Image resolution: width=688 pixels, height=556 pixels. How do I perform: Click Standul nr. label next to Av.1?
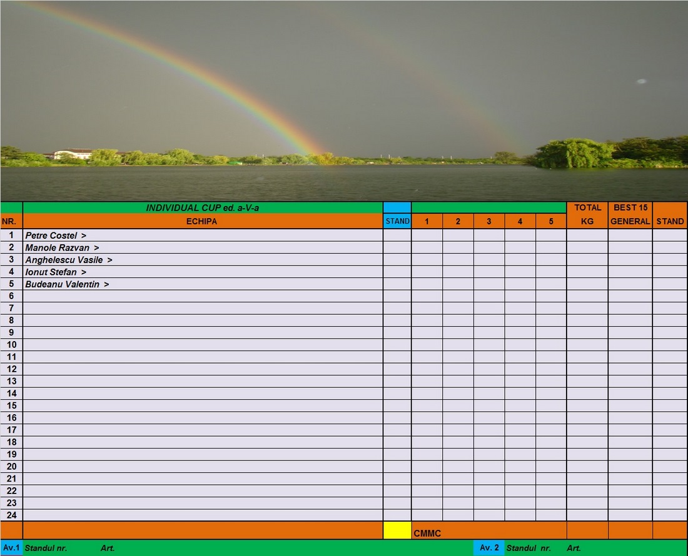tap(46, 549)
